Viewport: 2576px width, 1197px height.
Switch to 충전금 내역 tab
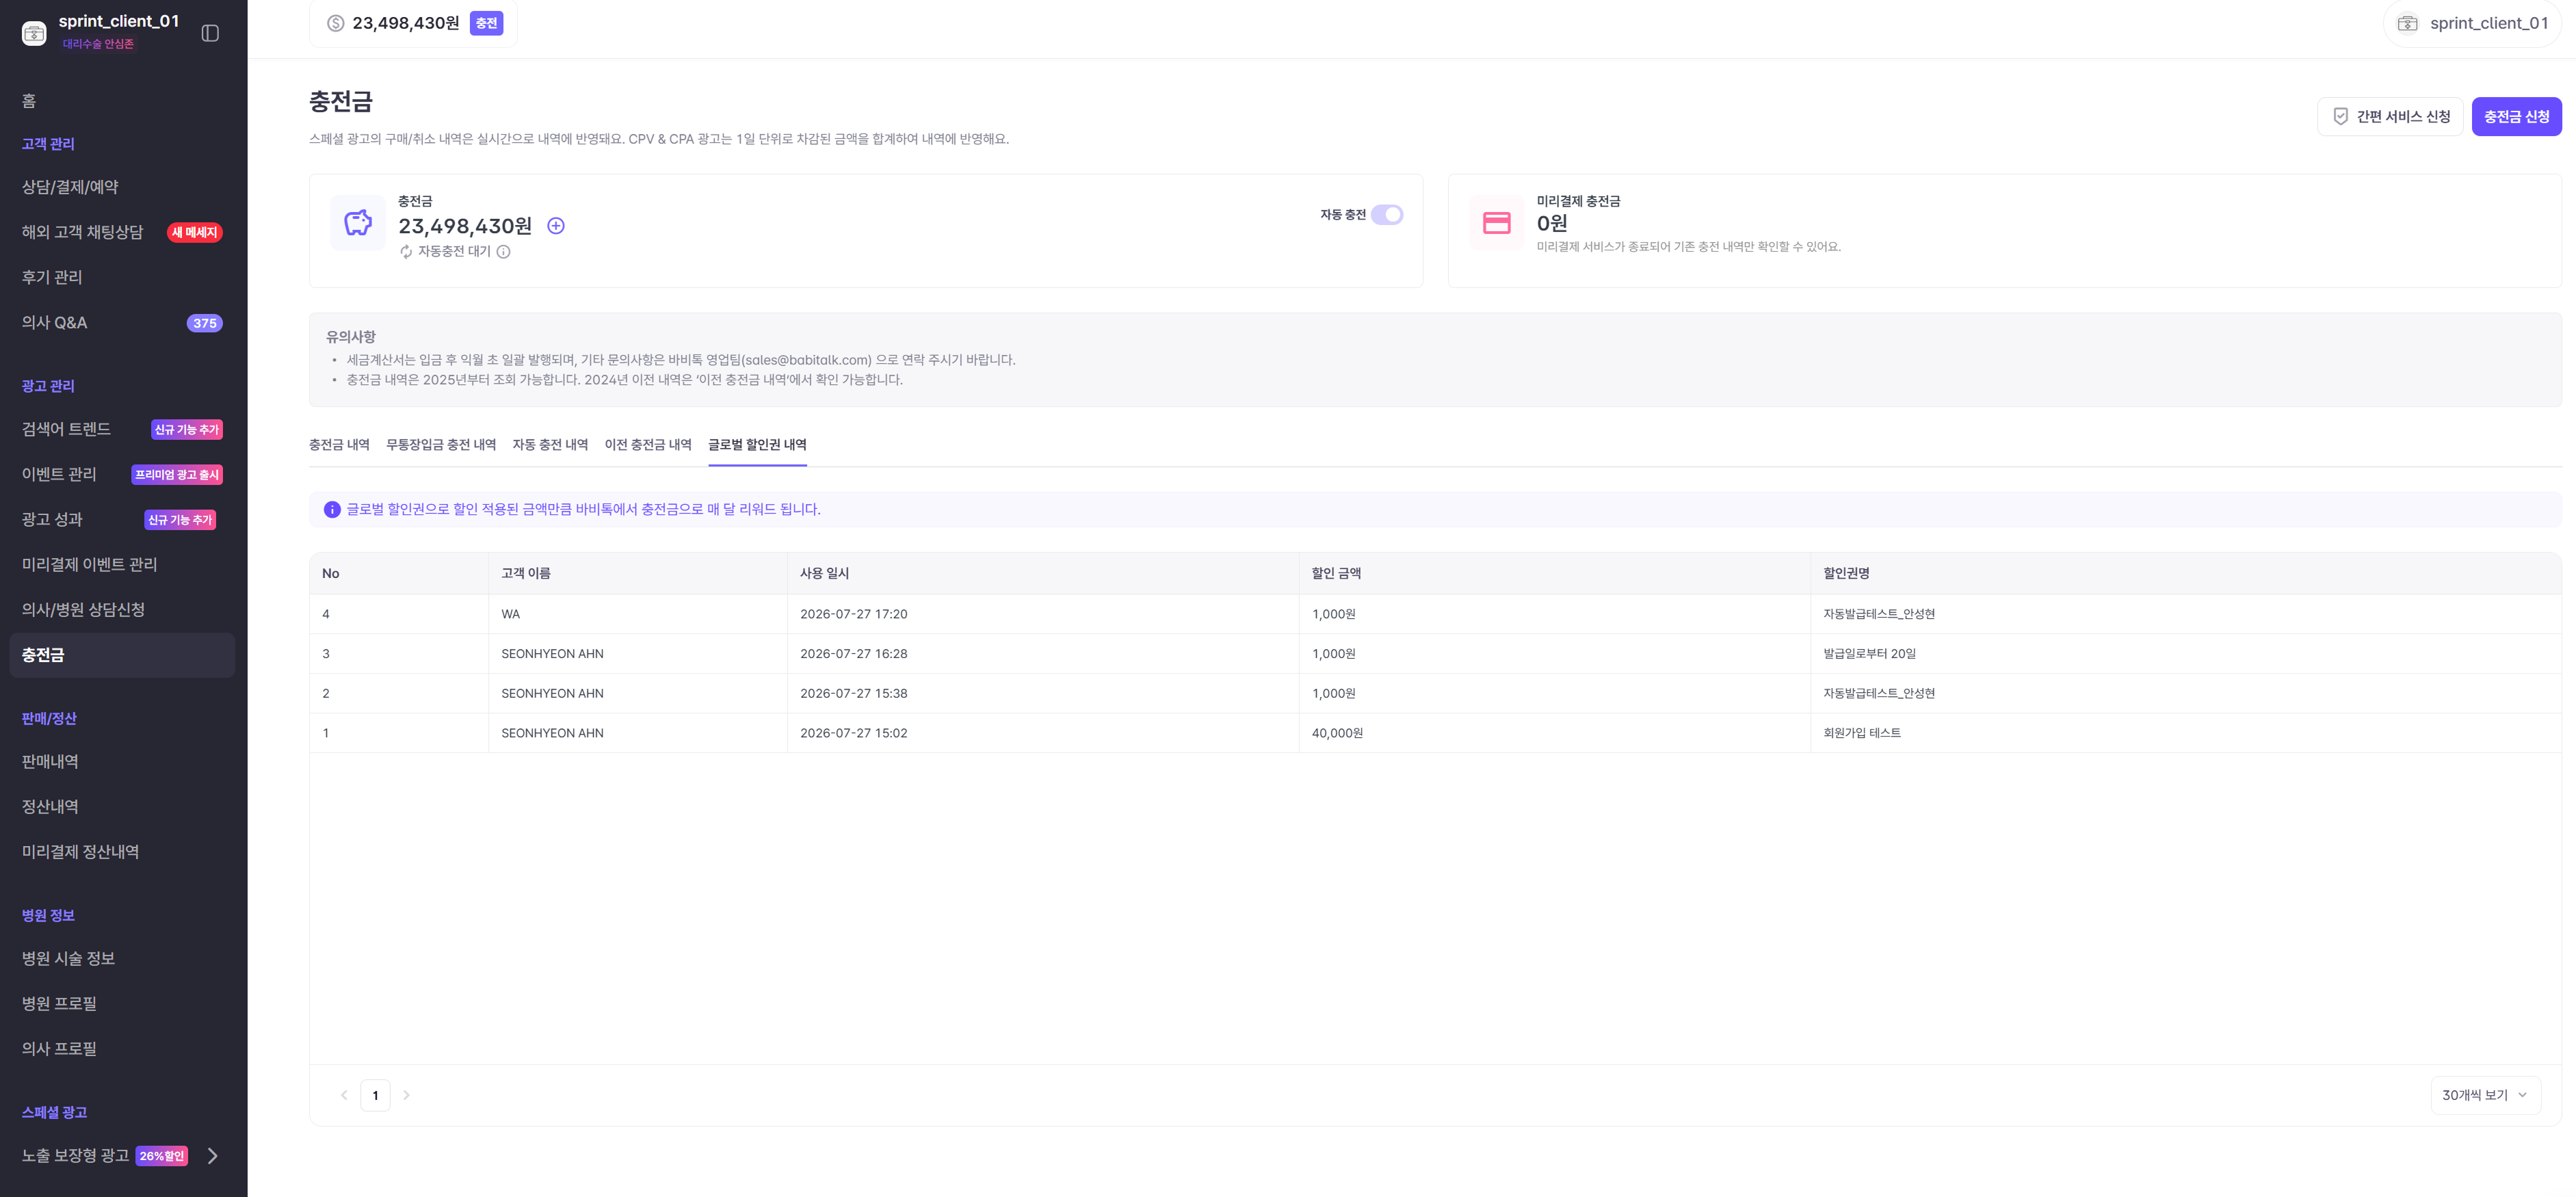coord(339,445)
